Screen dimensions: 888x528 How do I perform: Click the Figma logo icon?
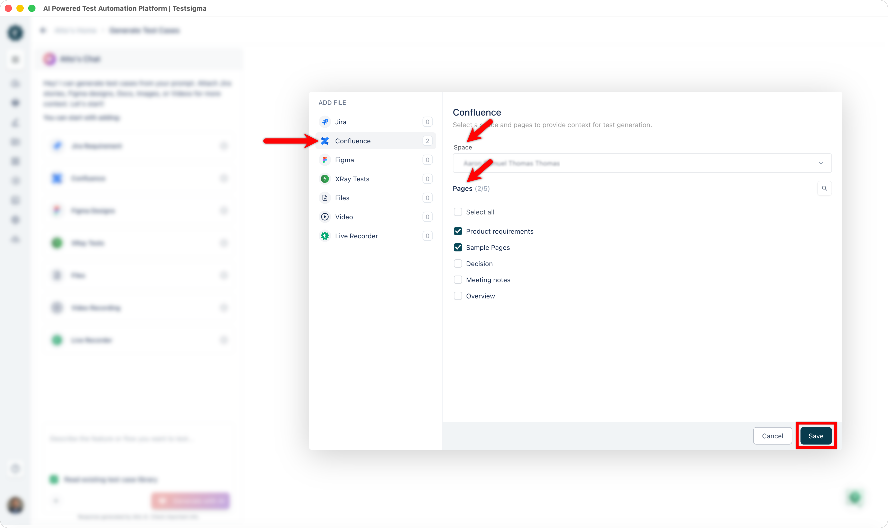pos(325,160)
